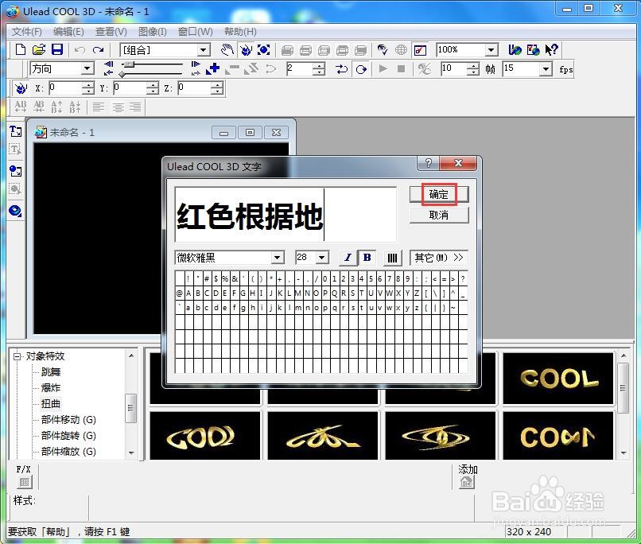
Task: Open the 窗口(W) menu
Action: coord(195,32)
